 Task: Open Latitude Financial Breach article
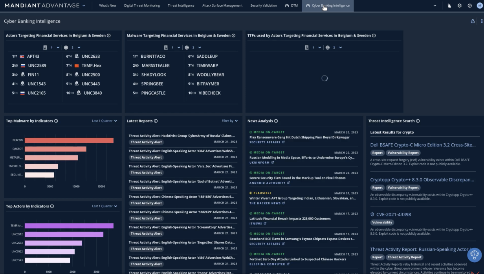pyautogui.click(x=290, y=219)
